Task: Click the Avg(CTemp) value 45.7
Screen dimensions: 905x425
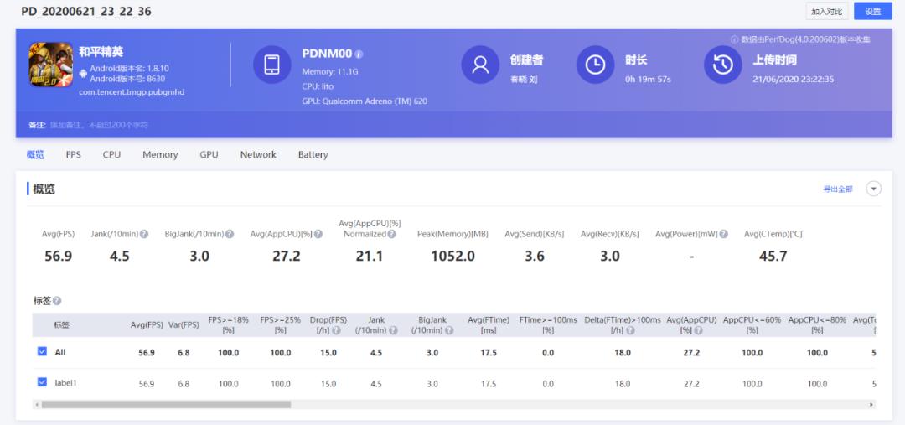Action: click(x=773, y=256)
